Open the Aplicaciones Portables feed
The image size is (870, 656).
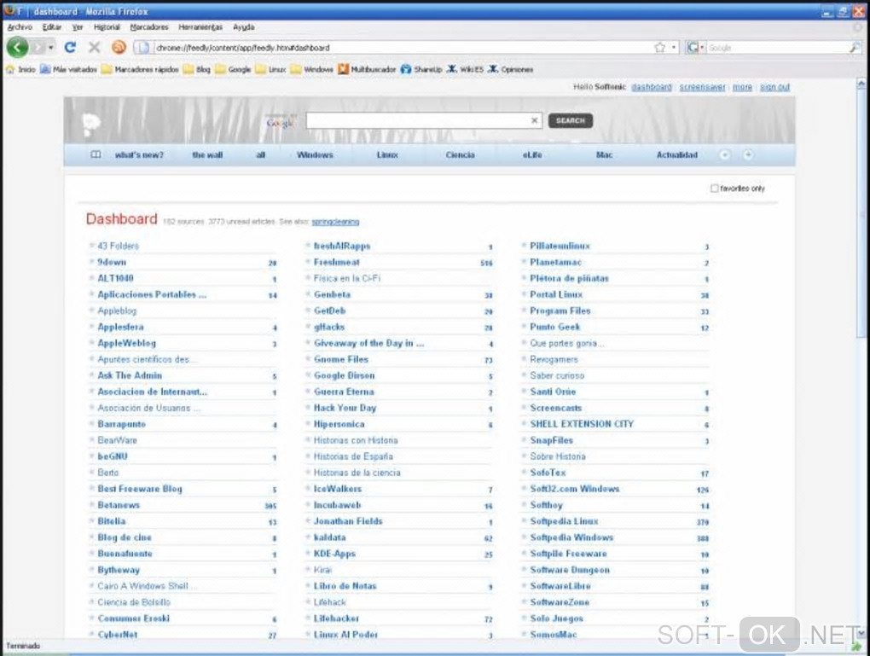click(152, 294)
